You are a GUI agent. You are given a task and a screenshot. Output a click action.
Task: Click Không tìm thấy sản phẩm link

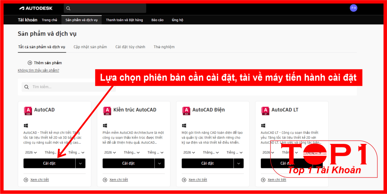pyautogui.click(x=38, y=70)
